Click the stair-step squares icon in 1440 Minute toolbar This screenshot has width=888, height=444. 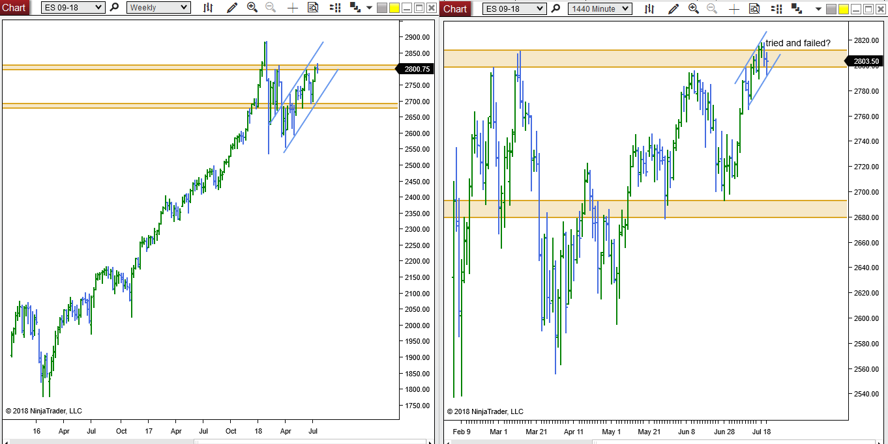(797, 8)
